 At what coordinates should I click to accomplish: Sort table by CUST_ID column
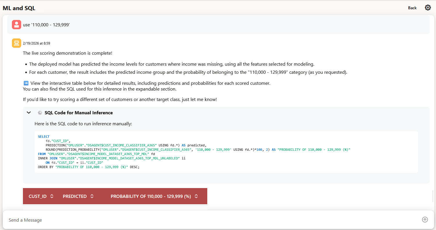[52, 196]
